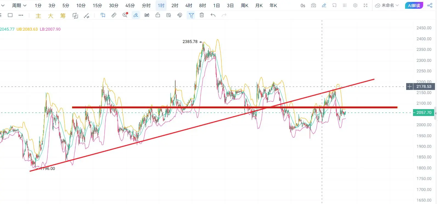Click the 2400.00 price axis label

pyautogui.click(x=424, y=39)
